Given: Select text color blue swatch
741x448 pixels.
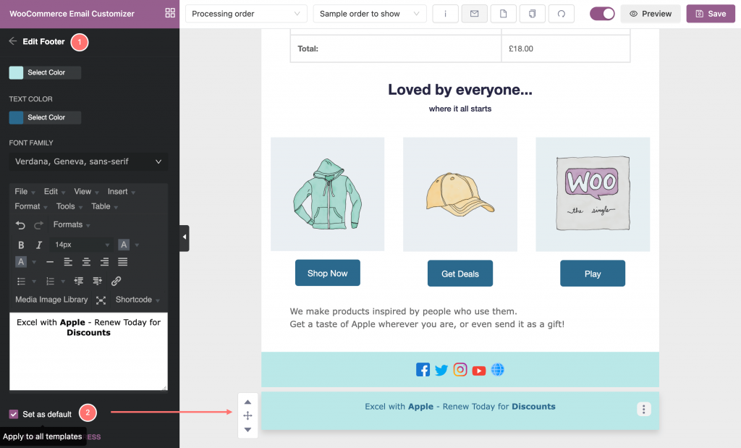Looking at the screenshot, I should click(16, 117).
